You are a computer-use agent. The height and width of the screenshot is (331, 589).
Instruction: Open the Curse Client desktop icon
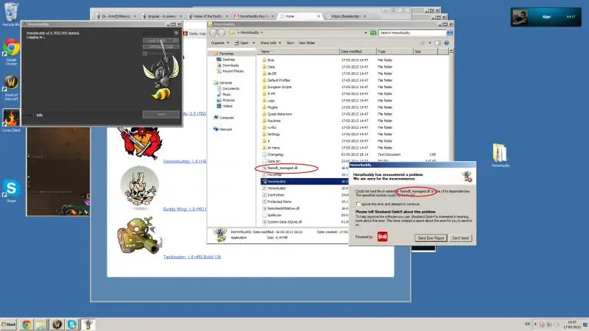click(x=11, y=120)
